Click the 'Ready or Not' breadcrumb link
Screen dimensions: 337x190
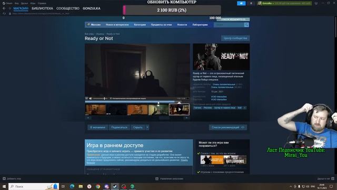click(x=113, y=34)
